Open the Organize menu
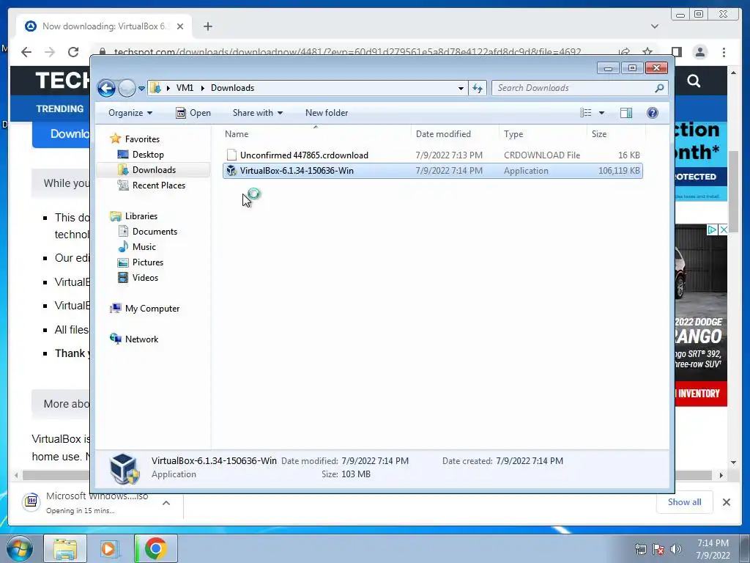This screenshot has width=750, height=563. coord(130,113)
